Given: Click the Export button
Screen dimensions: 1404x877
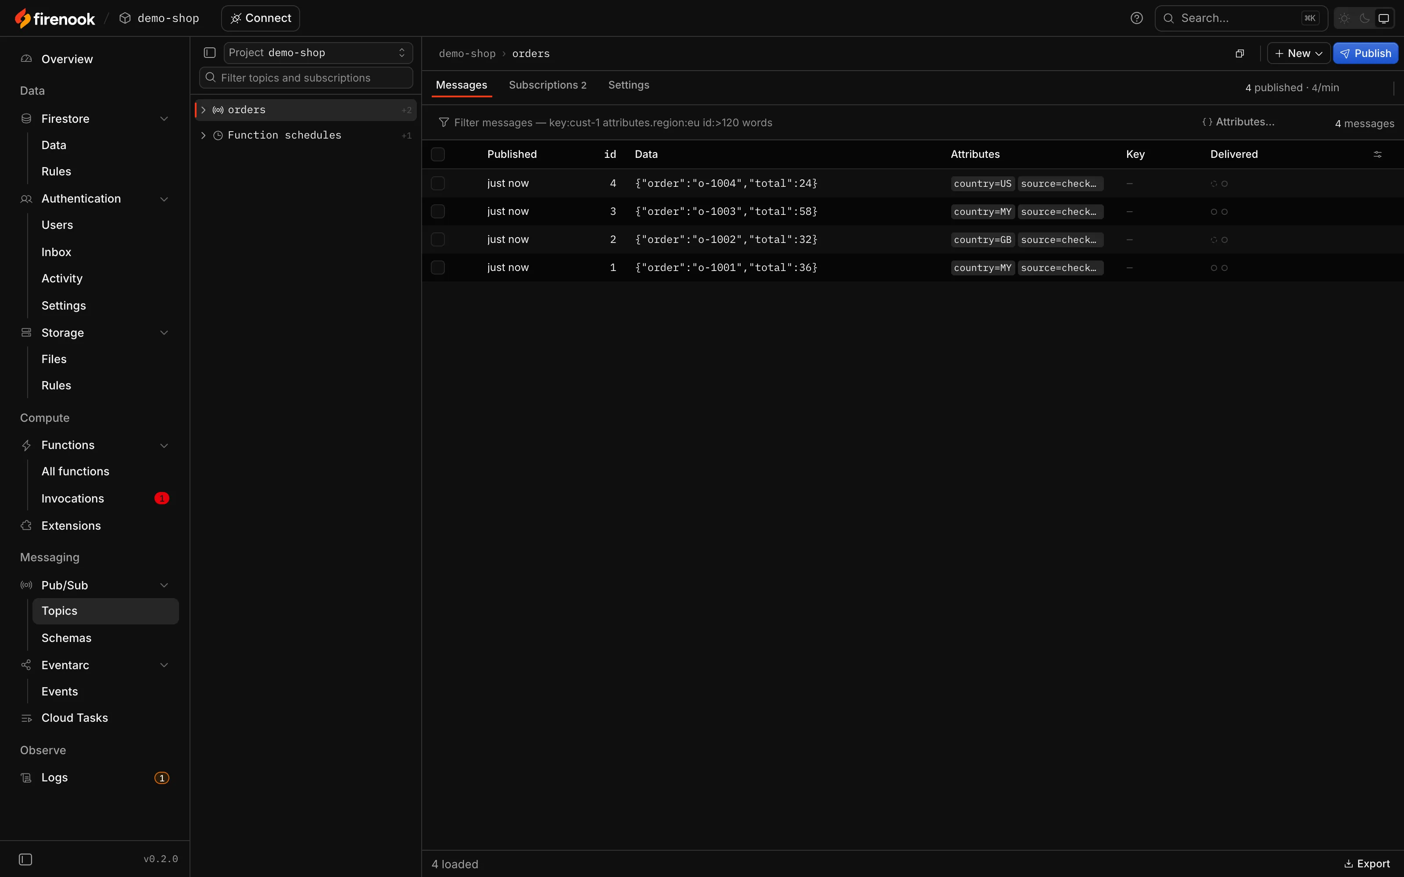Looking at the screenshot, I should point(1367,864).
